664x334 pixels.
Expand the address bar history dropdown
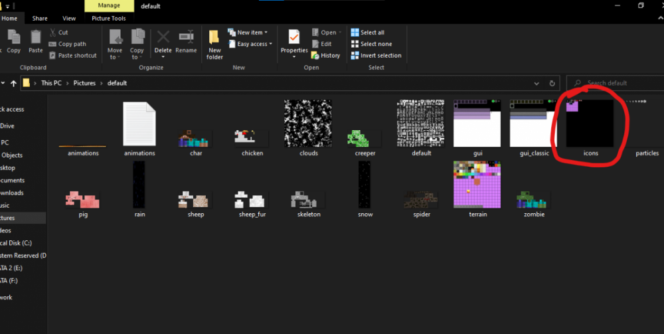537,84
